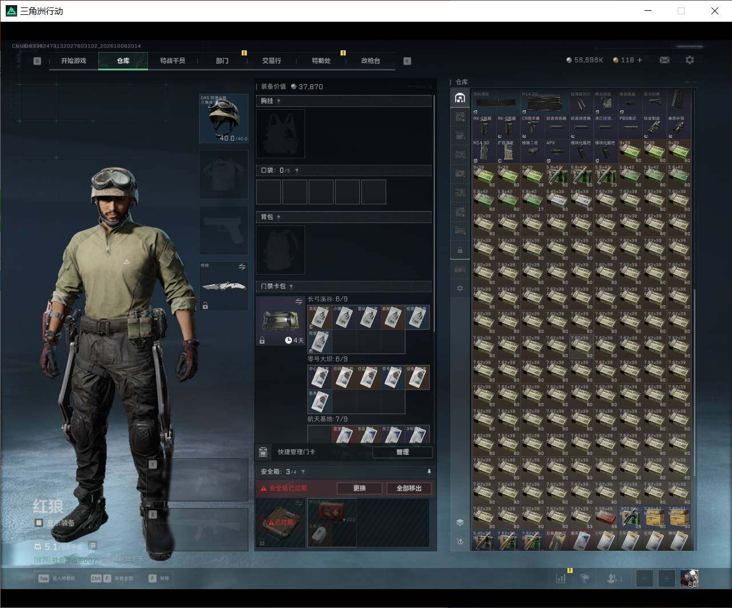This screenshot has width=732, height=608.
Task: Open the friends count icon
Action: [614, 579]
